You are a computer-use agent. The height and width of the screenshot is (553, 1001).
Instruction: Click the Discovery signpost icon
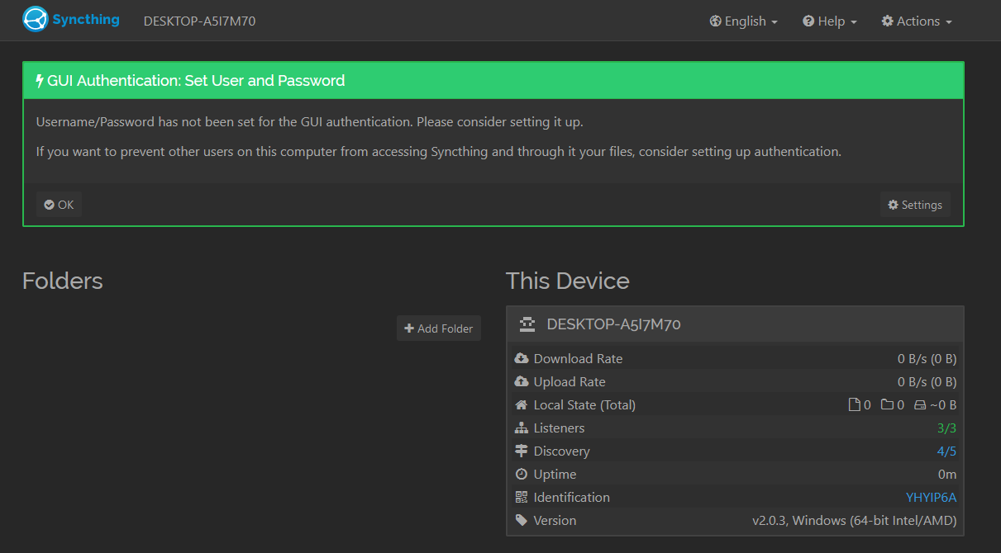(x=522, y=451)
